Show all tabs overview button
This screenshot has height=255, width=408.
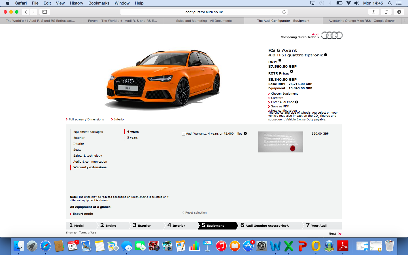[x=386, y=12]
